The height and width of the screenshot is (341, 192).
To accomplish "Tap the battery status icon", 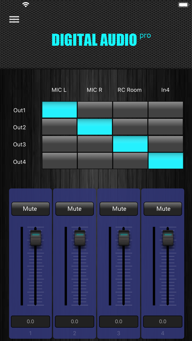I will (x=183, y=5).
